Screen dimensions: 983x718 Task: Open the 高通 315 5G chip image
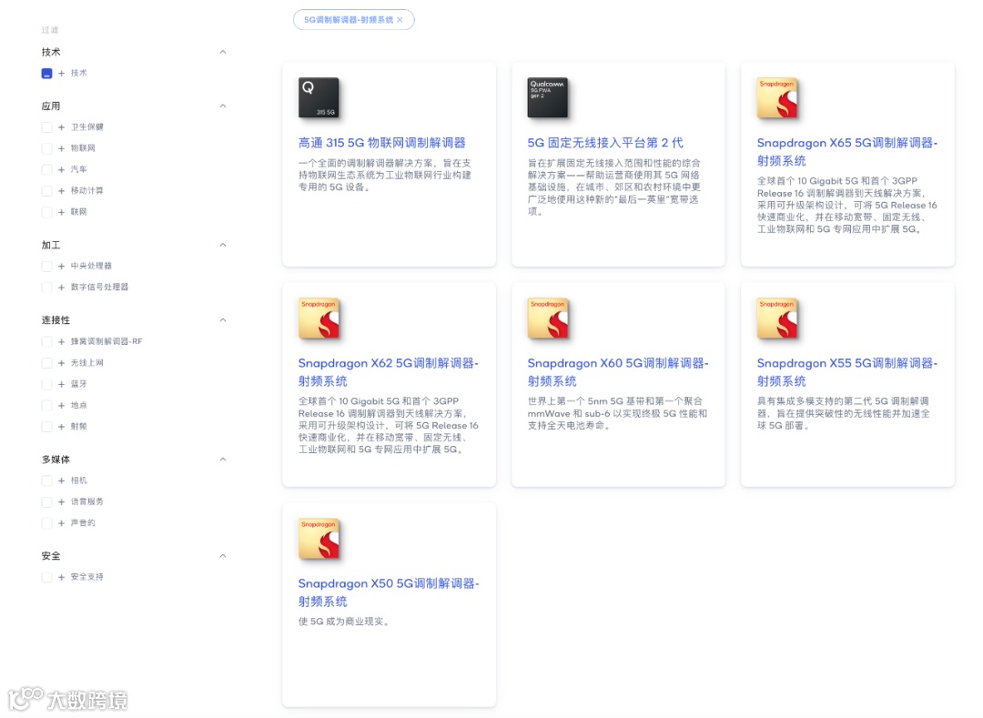click(x=319, y=97)
